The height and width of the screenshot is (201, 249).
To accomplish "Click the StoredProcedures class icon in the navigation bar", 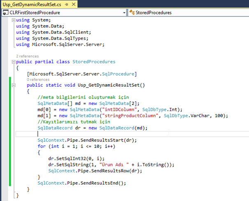I will [132, 12].
